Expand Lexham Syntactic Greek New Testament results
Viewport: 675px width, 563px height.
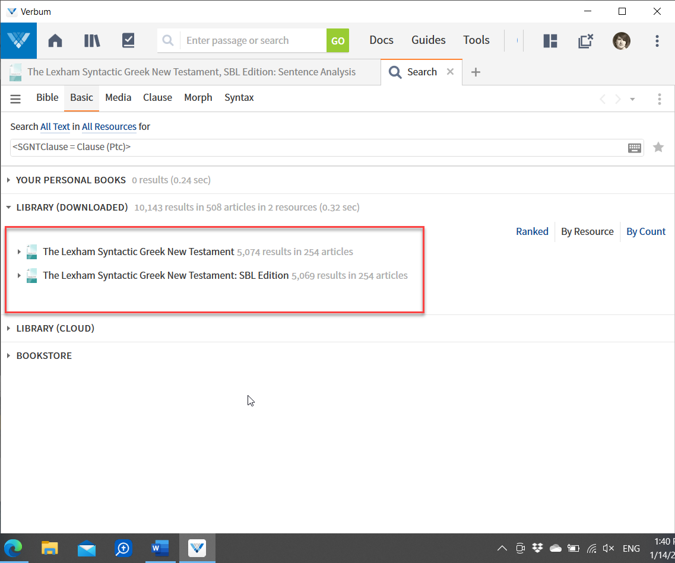point(19,252)
